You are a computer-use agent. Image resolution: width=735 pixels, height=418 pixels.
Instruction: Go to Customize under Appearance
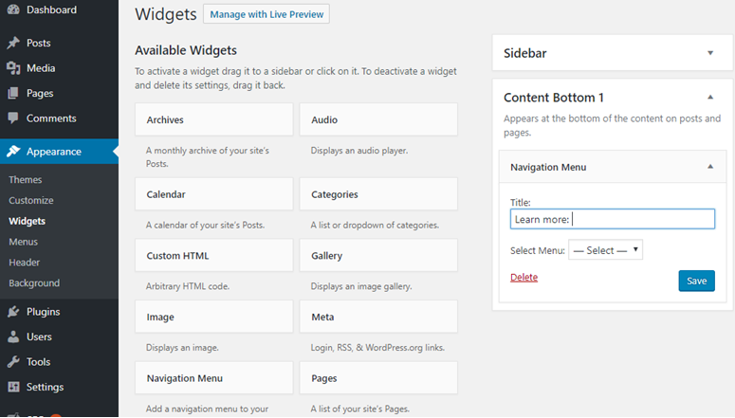[x=31, y=200]
